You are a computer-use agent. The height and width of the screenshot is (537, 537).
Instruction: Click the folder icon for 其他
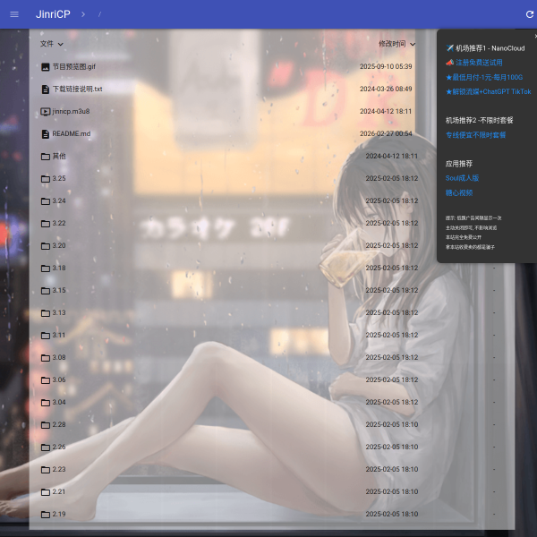(x=46, y=157)
